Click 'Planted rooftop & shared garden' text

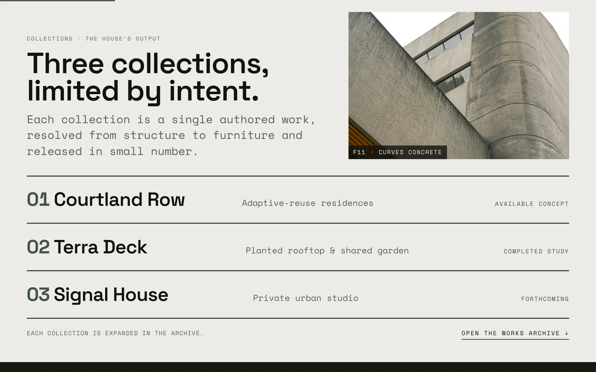[x=327, y=250]
